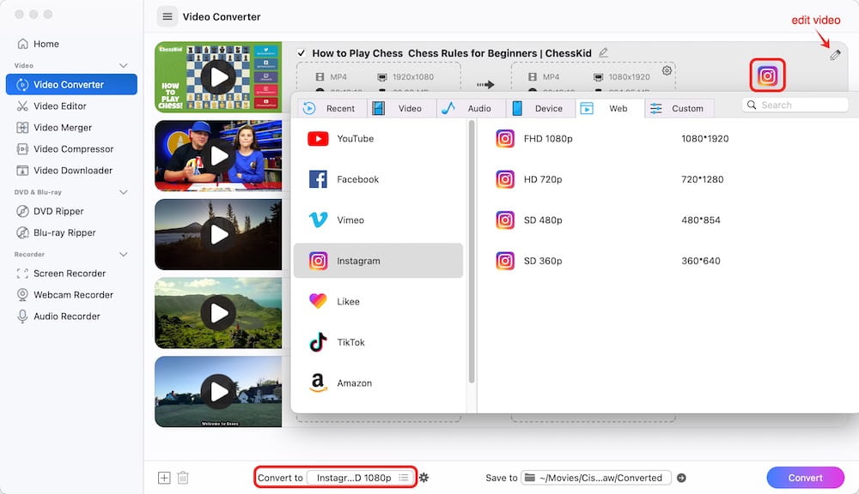Viewport: 859px width, 494px height.
Task: Click the platform list scrollbar
Action: (x=471, y=251)
